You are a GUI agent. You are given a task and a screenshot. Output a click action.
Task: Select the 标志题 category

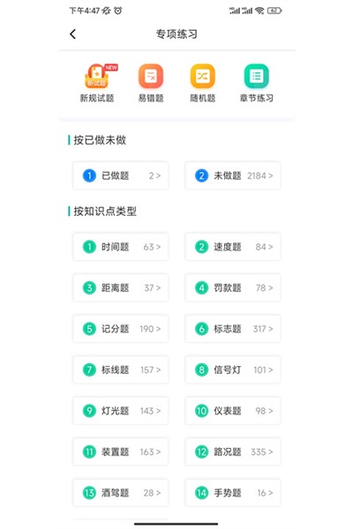pos(233,329)
